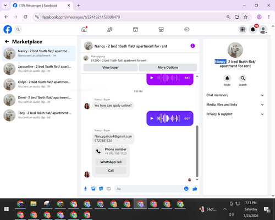The height and width of the screenshot is (220, 275).
Task: Open Windows notification center icon
Action: [x=267, y=209]
